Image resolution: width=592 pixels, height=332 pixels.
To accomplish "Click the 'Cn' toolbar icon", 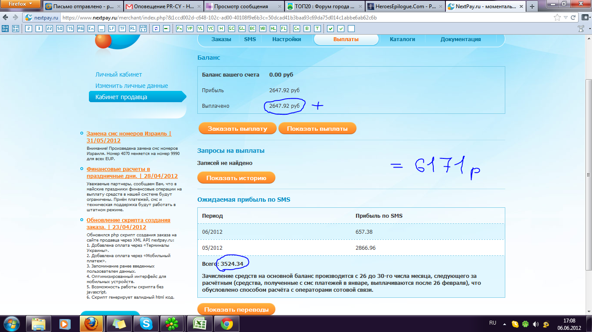I will tap(297, 29).
